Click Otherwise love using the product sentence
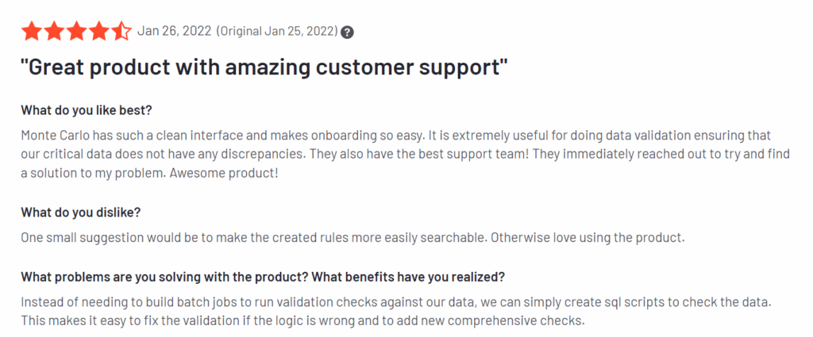Screen dimensions: 813x337 point(588,238)
